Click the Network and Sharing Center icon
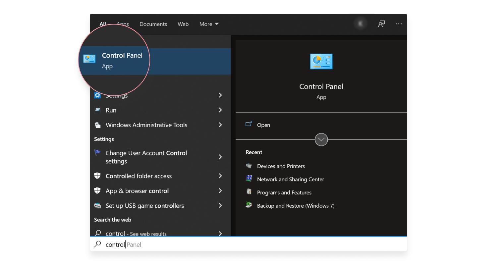 click(x=249, y=179)
